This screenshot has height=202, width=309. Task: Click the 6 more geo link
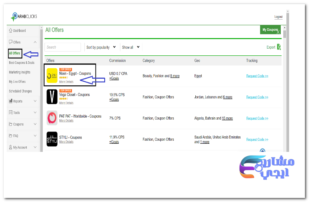click(x=228, y=97)
